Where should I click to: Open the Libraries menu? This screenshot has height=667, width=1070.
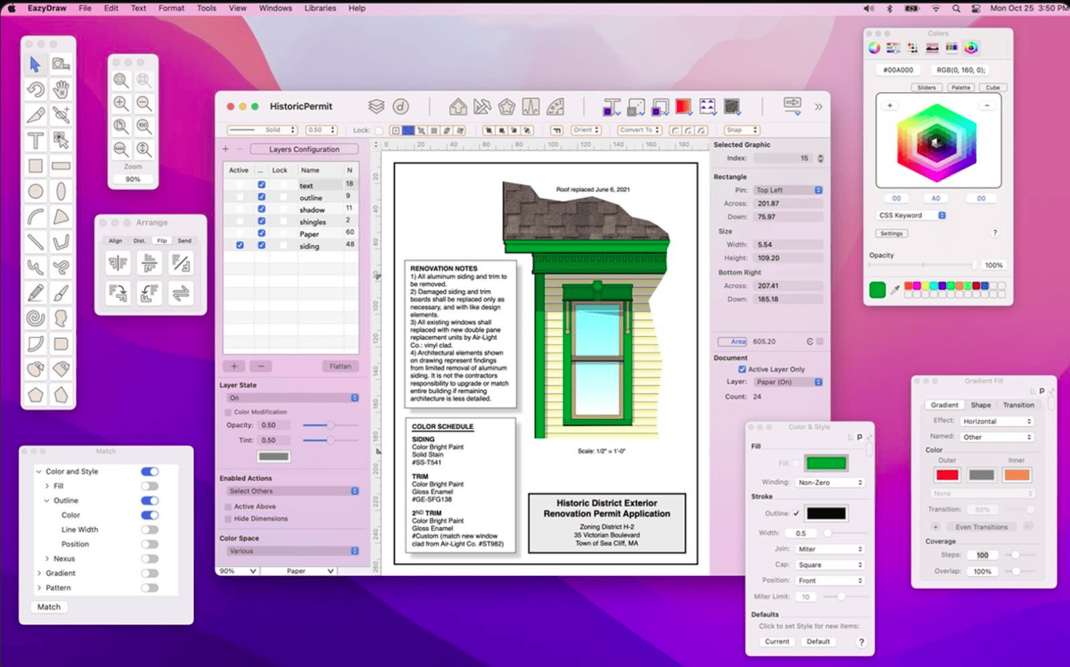[320, 8]
